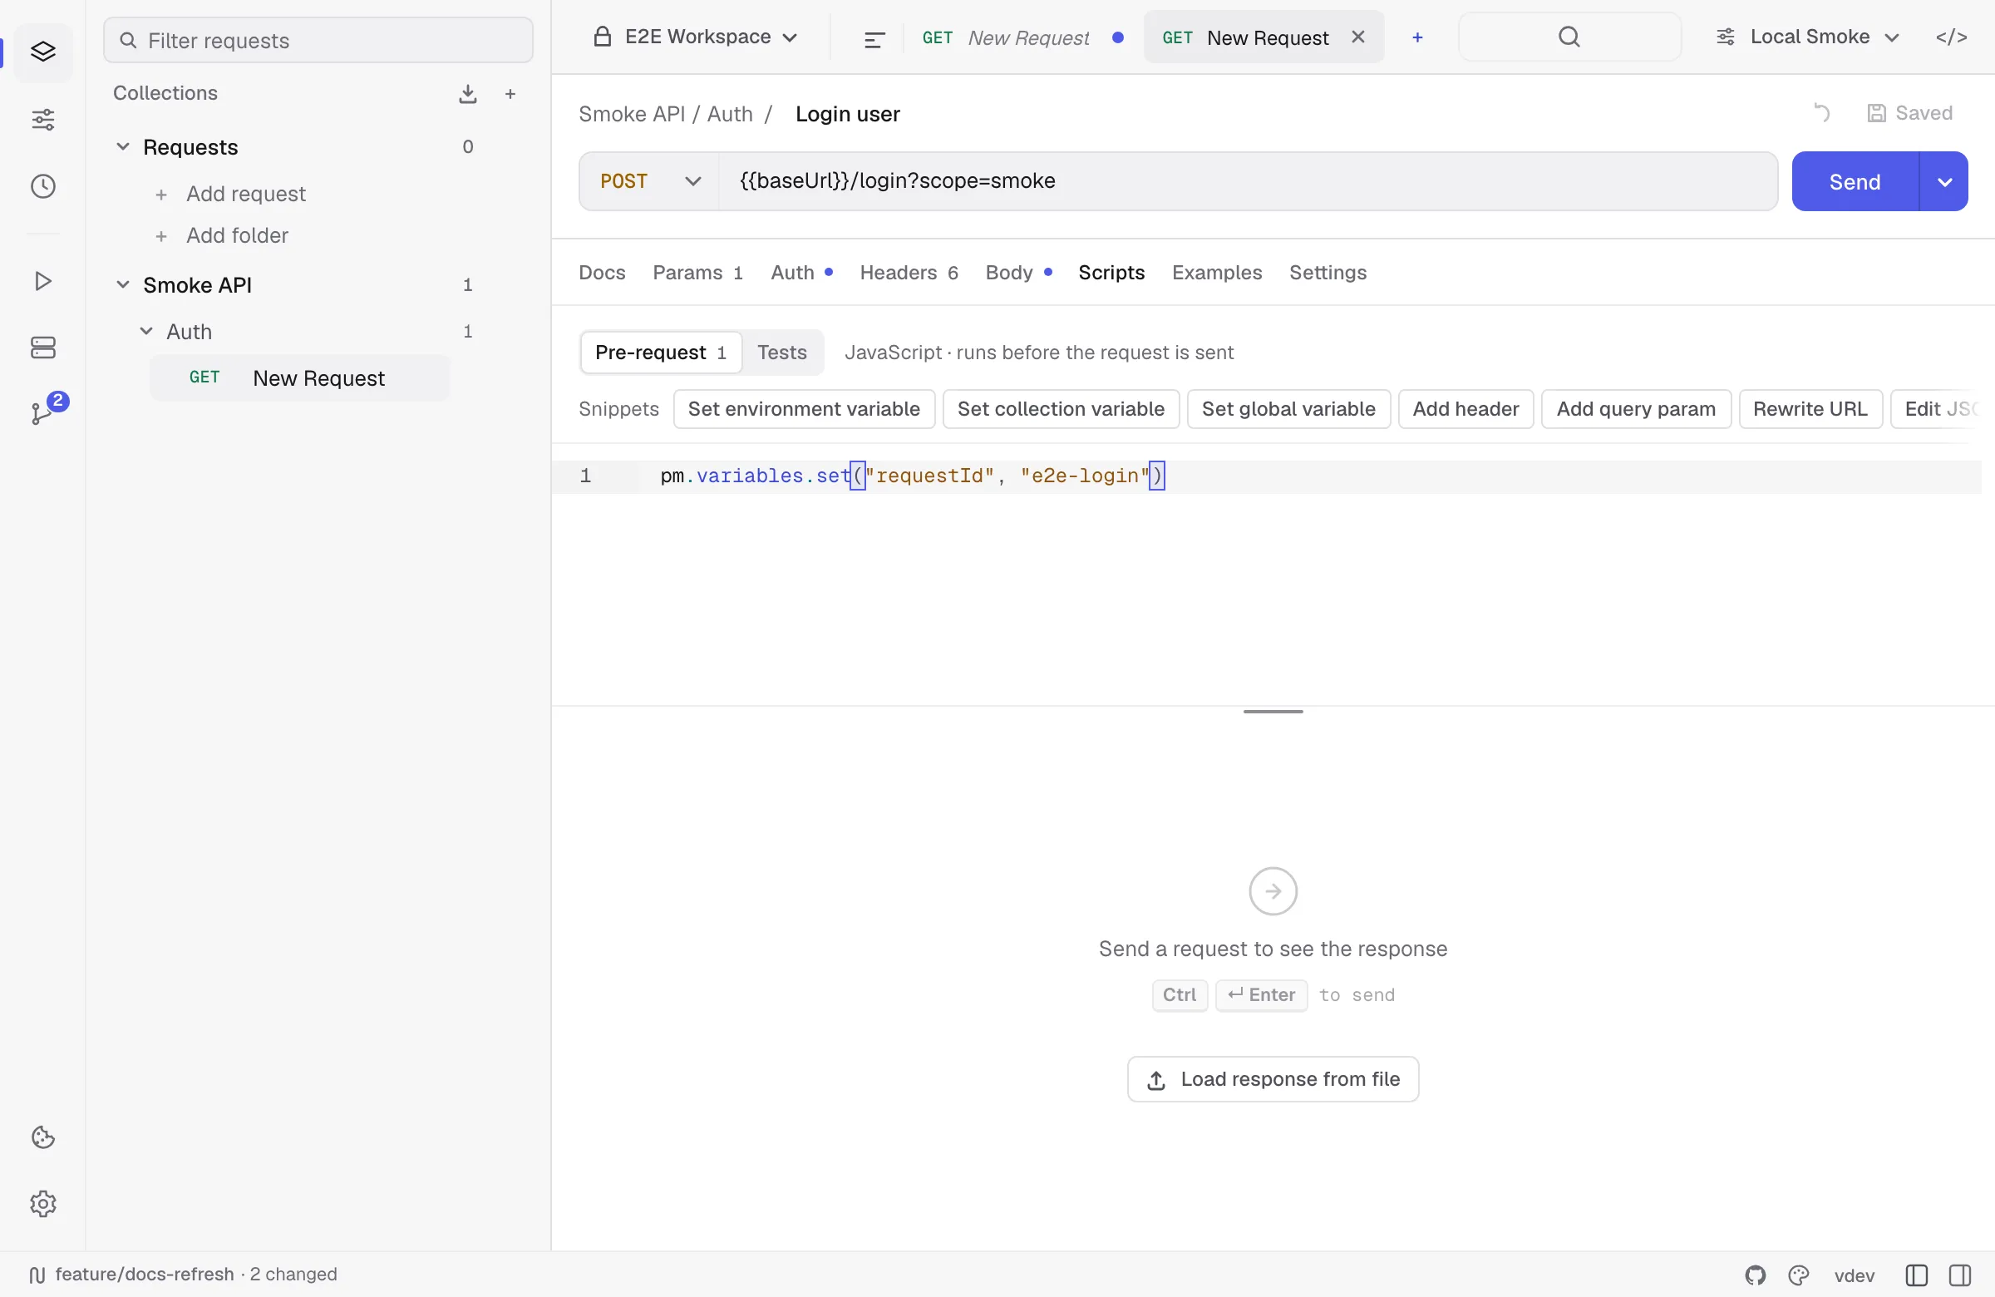Click the script editor line 1 code
Image resolution: width=1995 pixels, height=1297 pixels.
[x=912, y=476]
